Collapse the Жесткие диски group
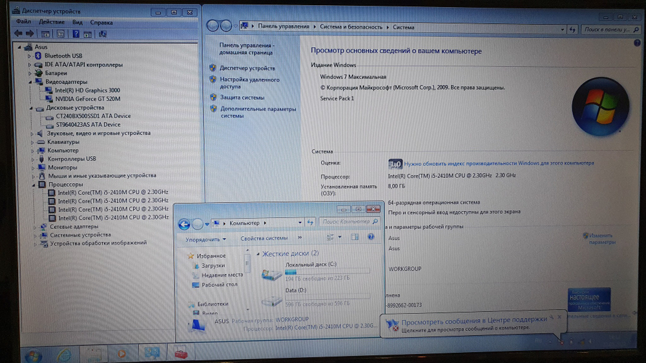 258,254
